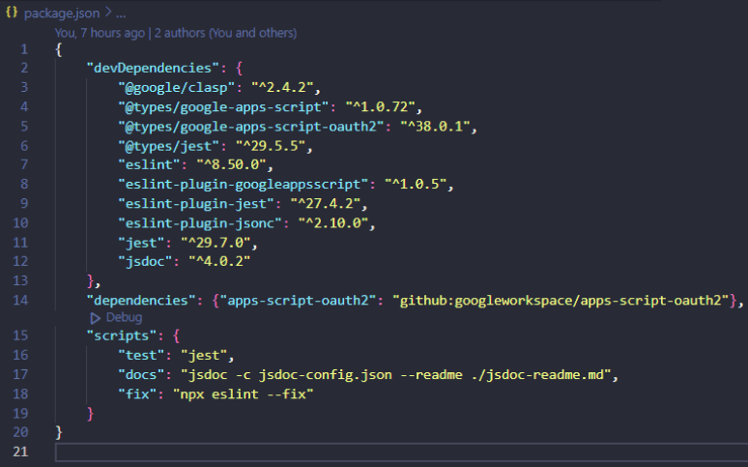
Task: Click the closing brace on line 20
Action: click(59, 432)
